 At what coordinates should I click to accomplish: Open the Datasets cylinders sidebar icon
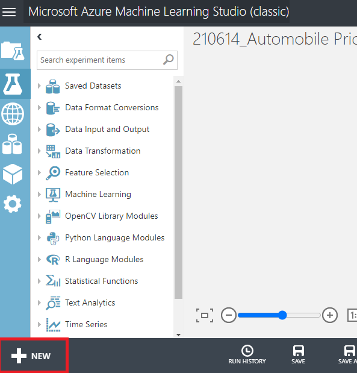pos(12,144)
